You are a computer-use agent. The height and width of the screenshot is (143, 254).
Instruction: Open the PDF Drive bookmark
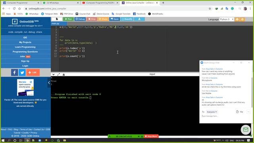[67, 14]
